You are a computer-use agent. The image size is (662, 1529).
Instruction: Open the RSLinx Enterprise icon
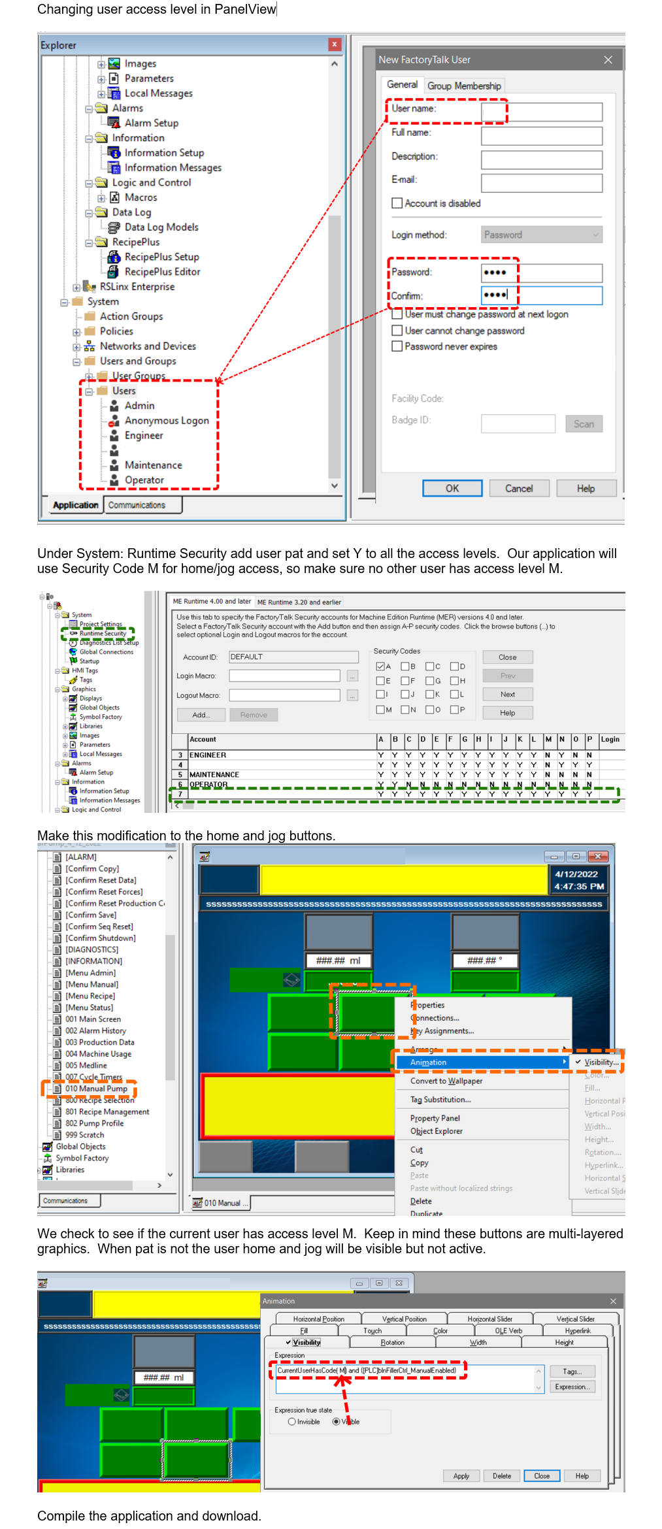[x=89, y=287]
